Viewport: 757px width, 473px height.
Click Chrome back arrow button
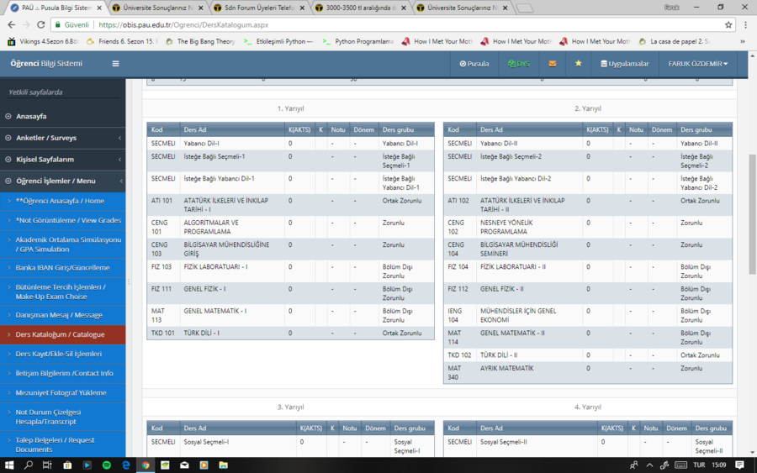click(x=11, y=24)
